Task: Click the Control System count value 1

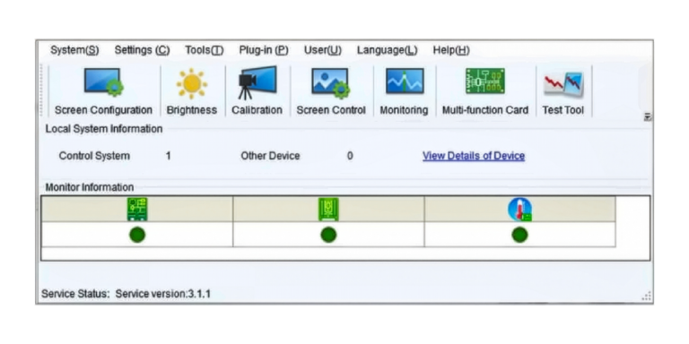Action: point(169,156)
